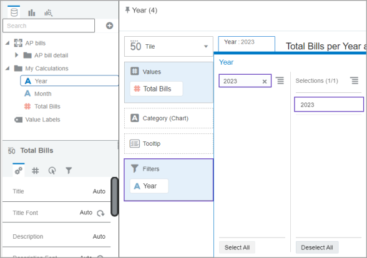This screenshot has height=258, width=367.
Task: Click the pin icon beside Year (4)
Action: (x=127, y=10)
